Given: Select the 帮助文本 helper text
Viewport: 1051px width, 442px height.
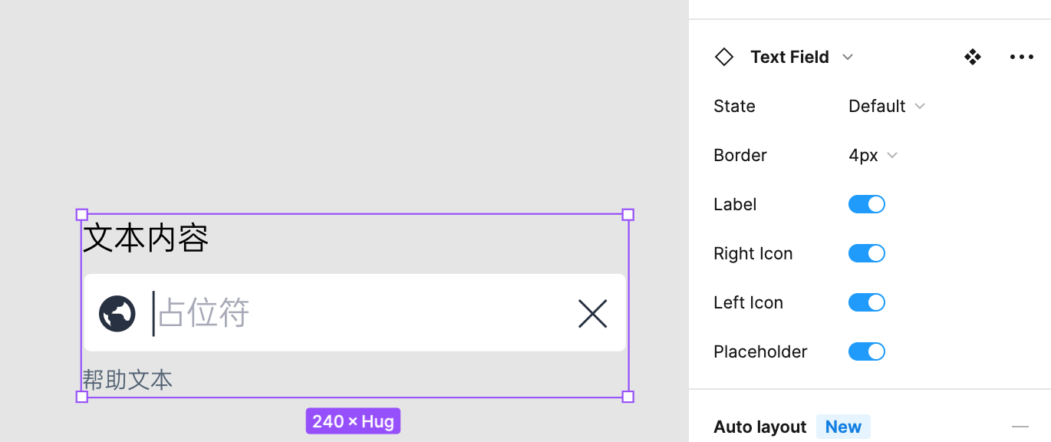Looking at the screenshot, I should click(127, 379).
